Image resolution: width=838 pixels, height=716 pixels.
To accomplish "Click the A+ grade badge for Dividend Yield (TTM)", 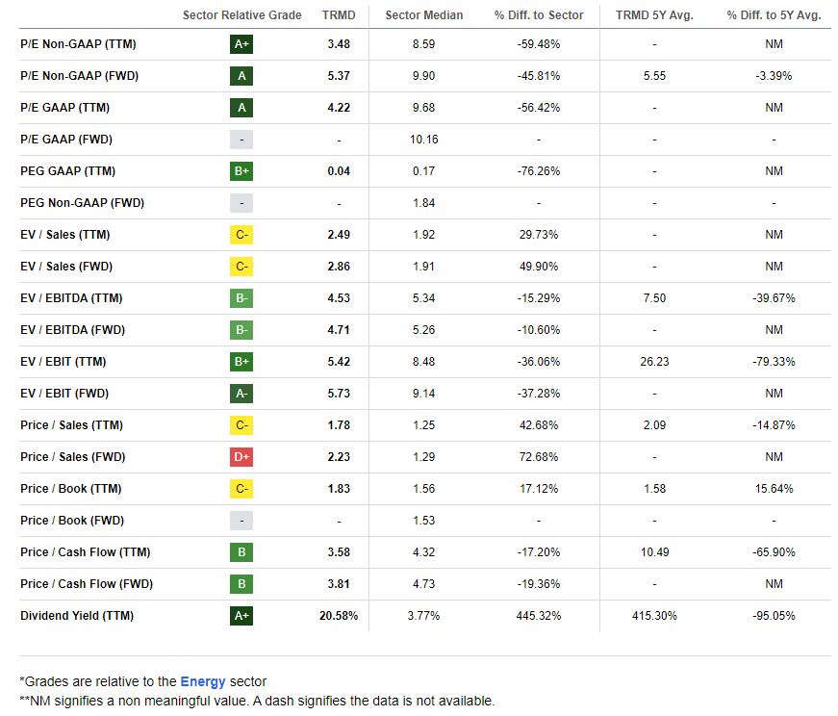I will (x=241, y=616).
